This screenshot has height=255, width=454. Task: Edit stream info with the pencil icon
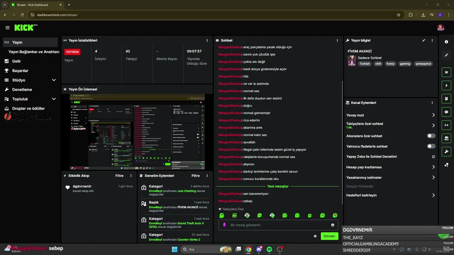click(423, 40)
